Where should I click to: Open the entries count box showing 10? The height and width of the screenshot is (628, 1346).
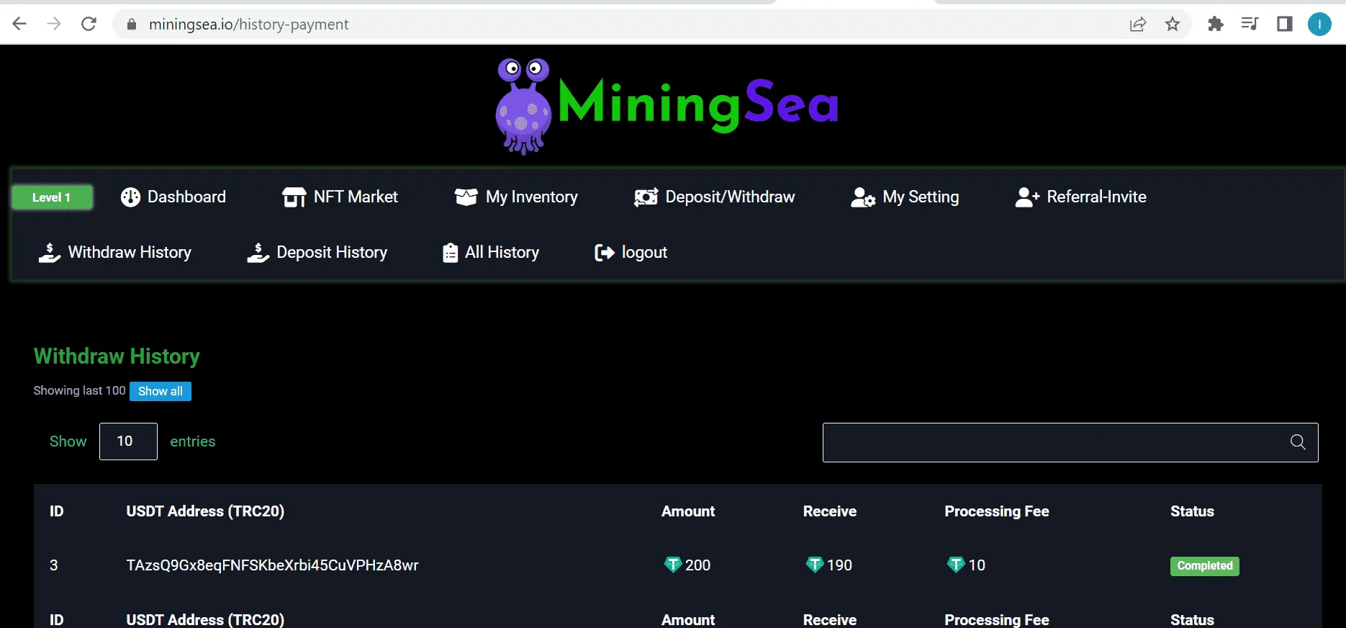[128, 441]
